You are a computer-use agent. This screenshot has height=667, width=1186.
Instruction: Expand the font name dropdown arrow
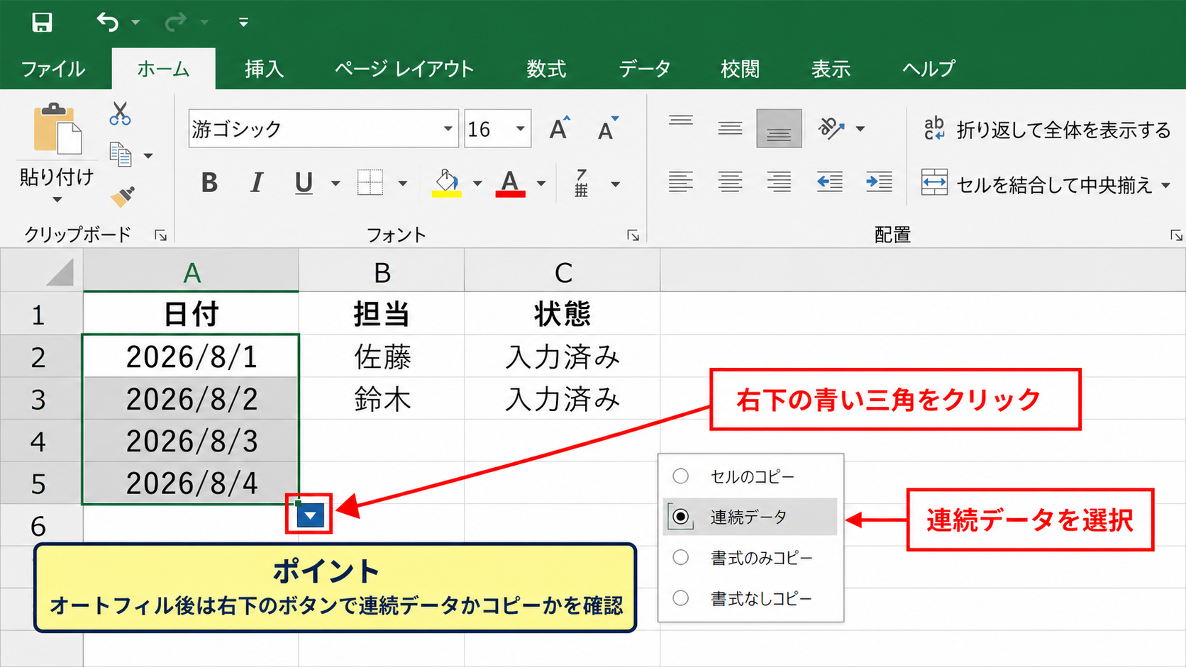tap(448, 128)
